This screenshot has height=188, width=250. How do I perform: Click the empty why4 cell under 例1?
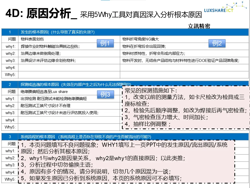[x=69, y=68]
